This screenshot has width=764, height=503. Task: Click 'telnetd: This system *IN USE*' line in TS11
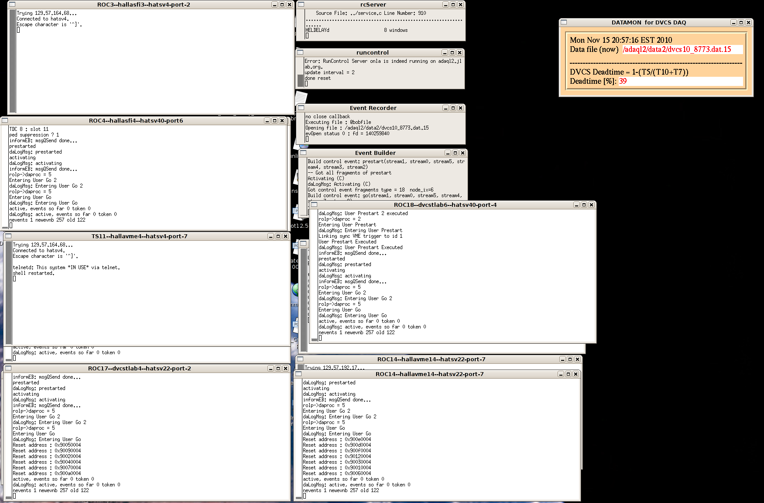tap(66, 267)
